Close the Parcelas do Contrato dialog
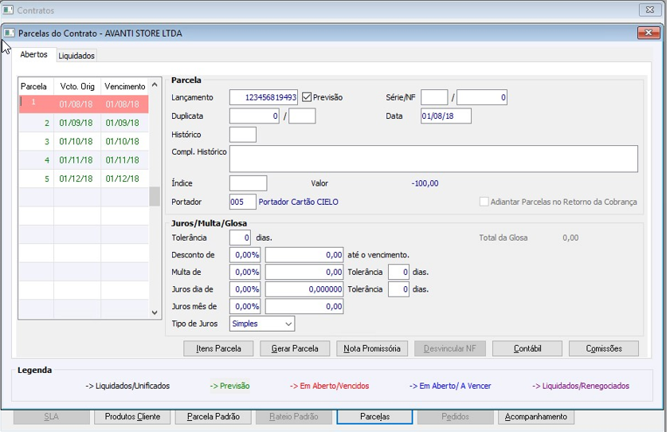The height and width of the screenshot is (432, 670). pyautogui.click(x=647, y=33)
